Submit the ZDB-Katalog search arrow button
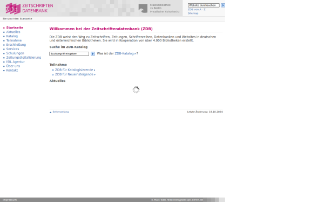Image resolution: width=324 pixels, height=202 pixels. (93, 54)
